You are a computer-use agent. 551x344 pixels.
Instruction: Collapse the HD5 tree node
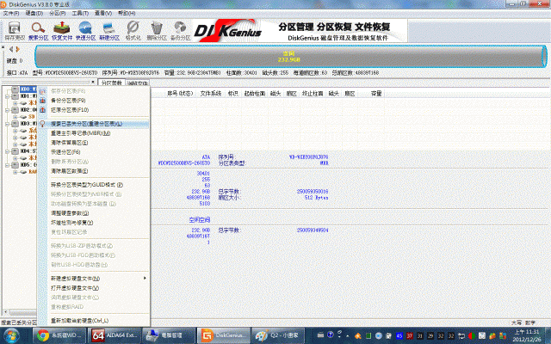(7, 165)
